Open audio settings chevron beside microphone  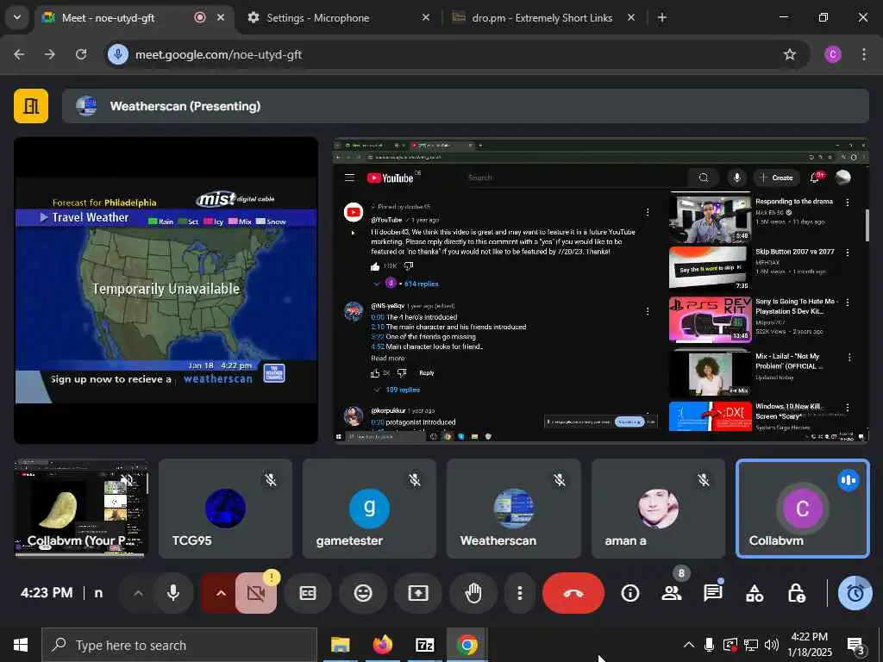(x=138, y=593)
